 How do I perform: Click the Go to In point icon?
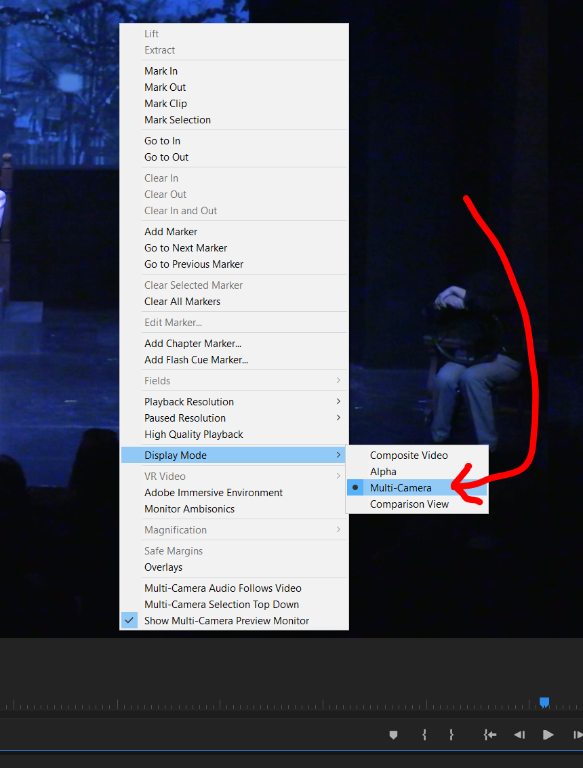[x=489, y=734]
